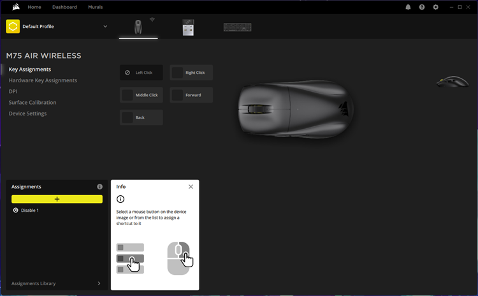478x296 pixels.
Task: Go to Home tab
Action: pyautogui.click(x=34, y=7)
